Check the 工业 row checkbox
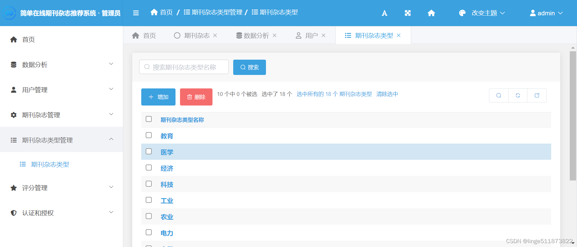 coord(149,200)
